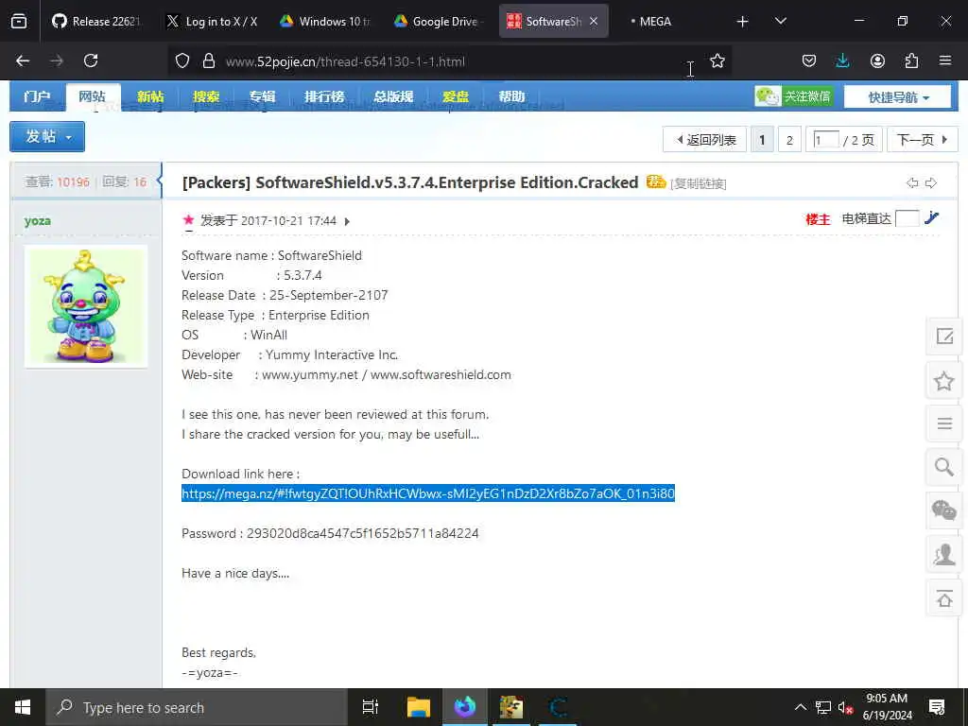Switch to the Log in to X tab

pyautogui.click(x=213, y=22)
